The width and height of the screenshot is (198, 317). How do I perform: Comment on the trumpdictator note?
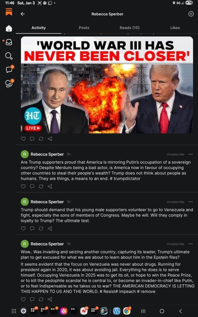(x=32, y=186)
